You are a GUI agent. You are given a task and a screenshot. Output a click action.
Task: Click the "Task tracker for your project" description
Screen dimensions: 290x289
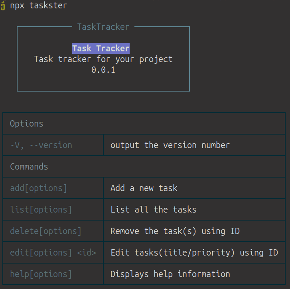click(103, 59)
